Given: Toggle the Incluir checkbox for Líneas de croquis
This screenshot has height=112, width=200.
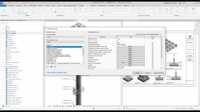Looking at the screenshot, I should pos(152,59).
